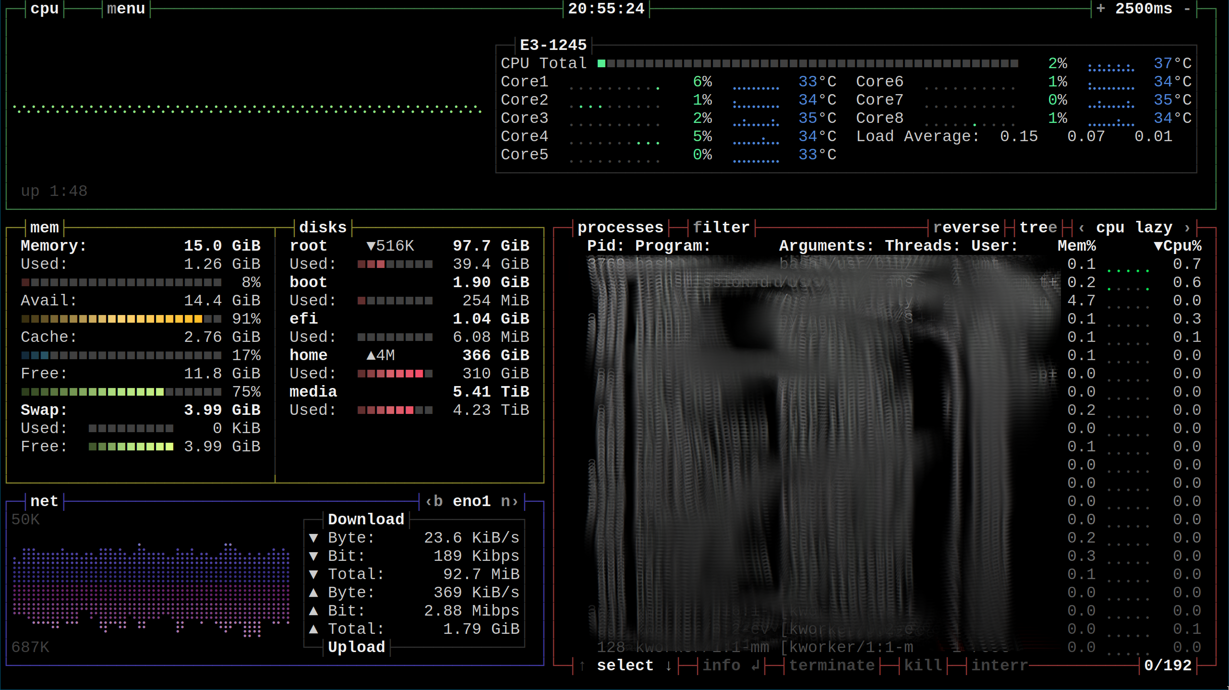Show info for selected process
Screen dimensions: 1229x690
722,666
